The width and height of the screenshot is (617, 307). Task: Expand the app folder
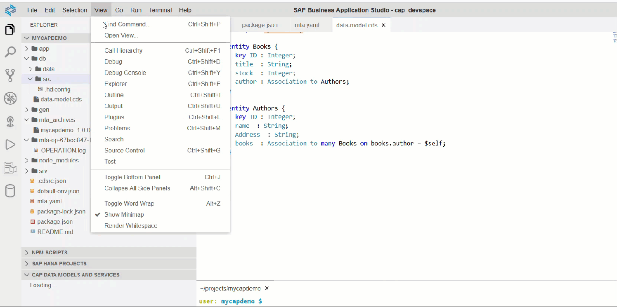pyautogui.click(x=26, y=49)
